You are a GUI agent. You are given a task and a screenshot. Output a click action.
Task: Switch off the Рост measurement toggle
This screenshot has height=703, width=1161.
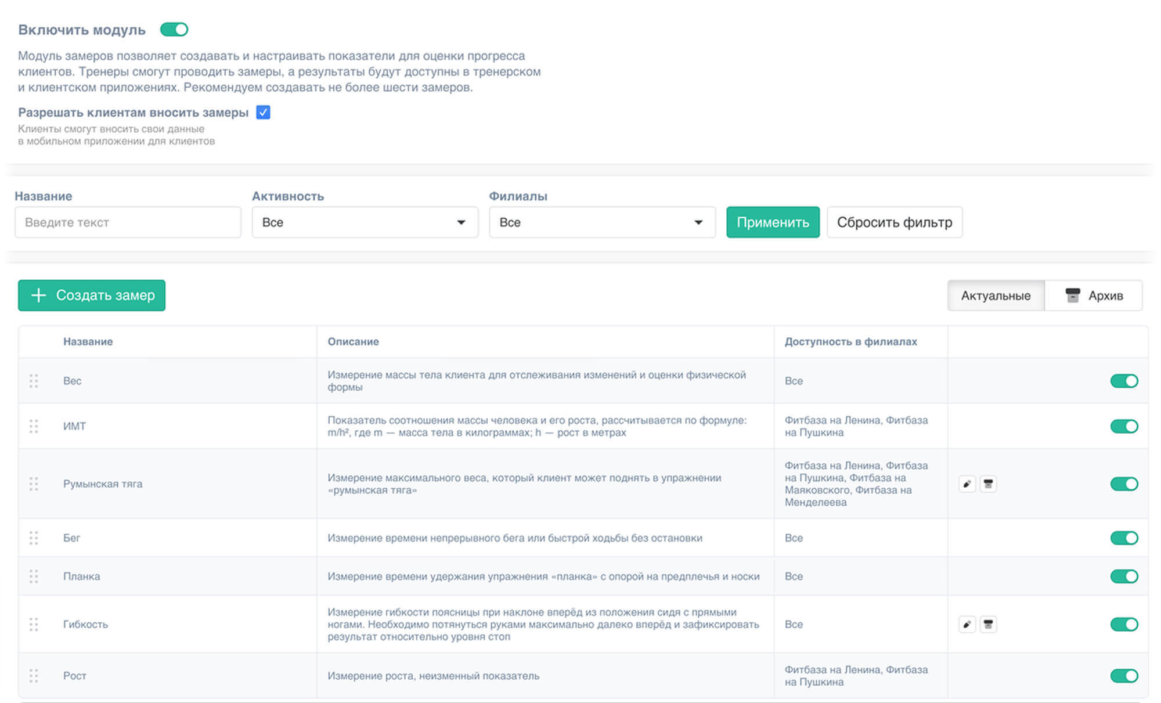click(1124, 675)
